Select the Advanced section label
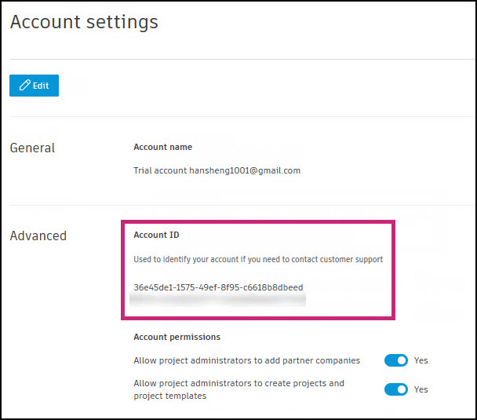 pos(38,236)
